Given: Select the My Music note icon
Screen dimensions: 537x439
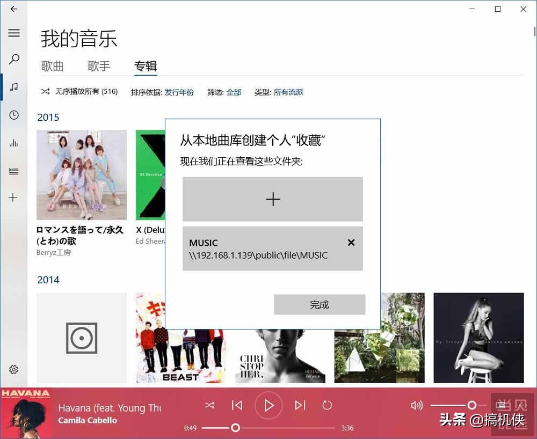Looking at the screenshot, I should click(14, 87).
